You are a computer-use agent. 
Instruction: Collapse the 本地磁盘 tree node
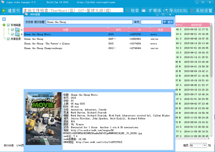click(x=4, y=25)
